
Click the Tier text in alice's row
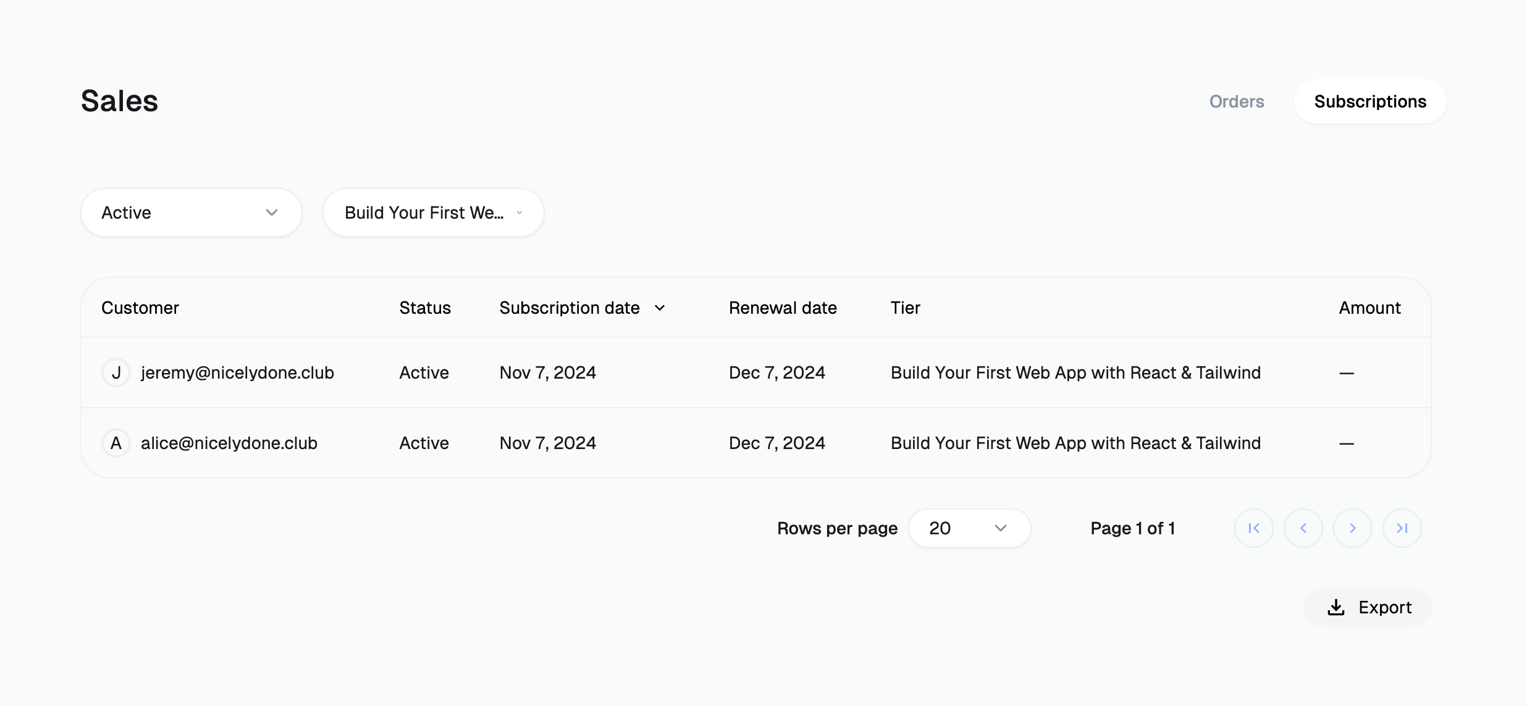click(x=1075, y=443)
